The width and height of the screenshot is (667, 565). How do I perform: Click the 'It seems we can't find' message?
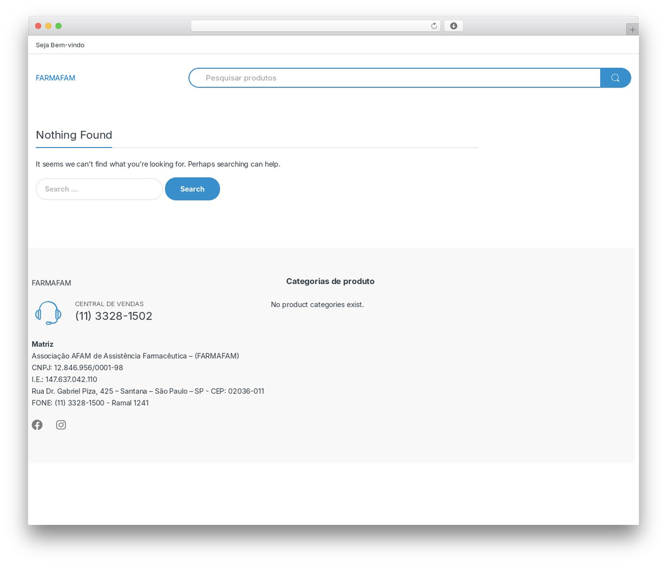point(158,164)
